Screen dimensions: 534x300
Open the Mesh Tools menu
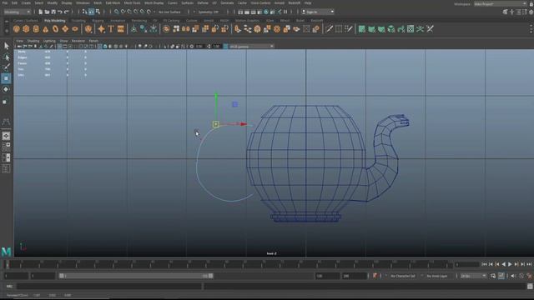coord(132,3)
